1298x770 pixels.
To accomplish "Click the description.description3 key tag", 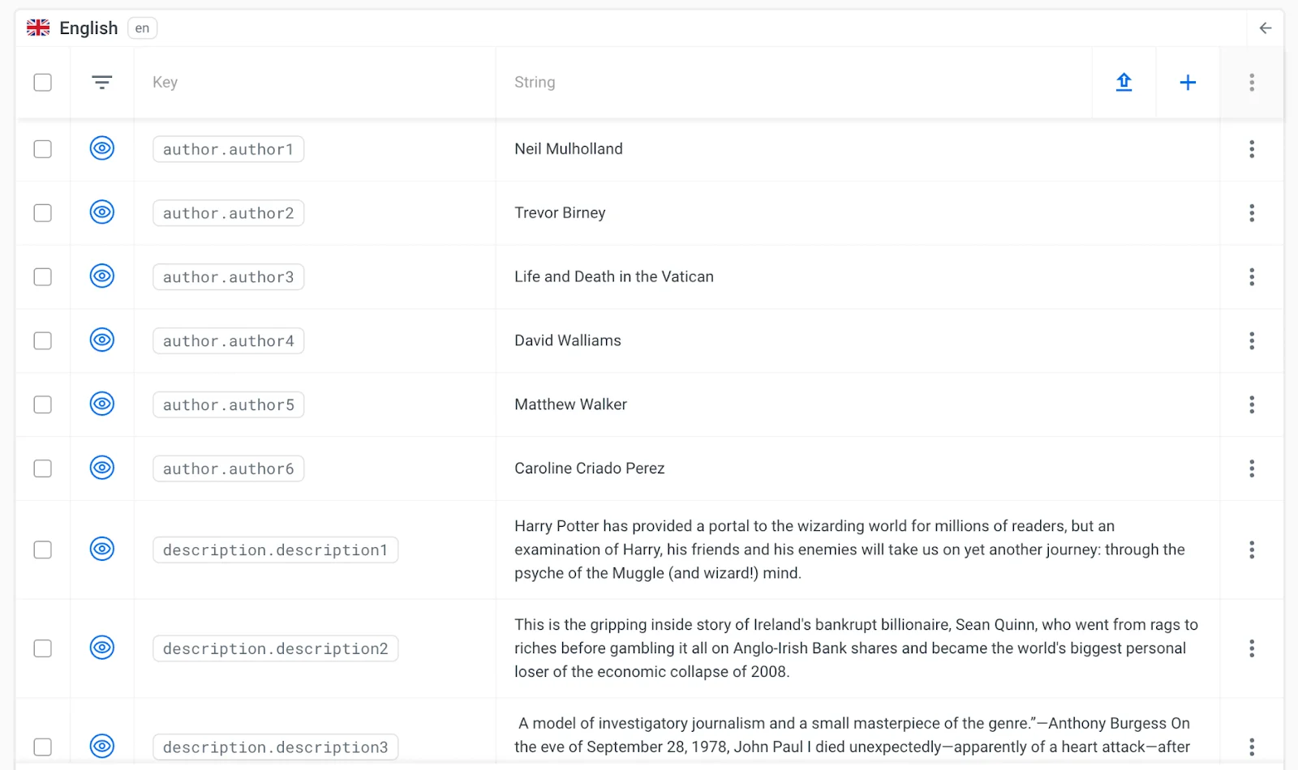I will pos(275,746).
